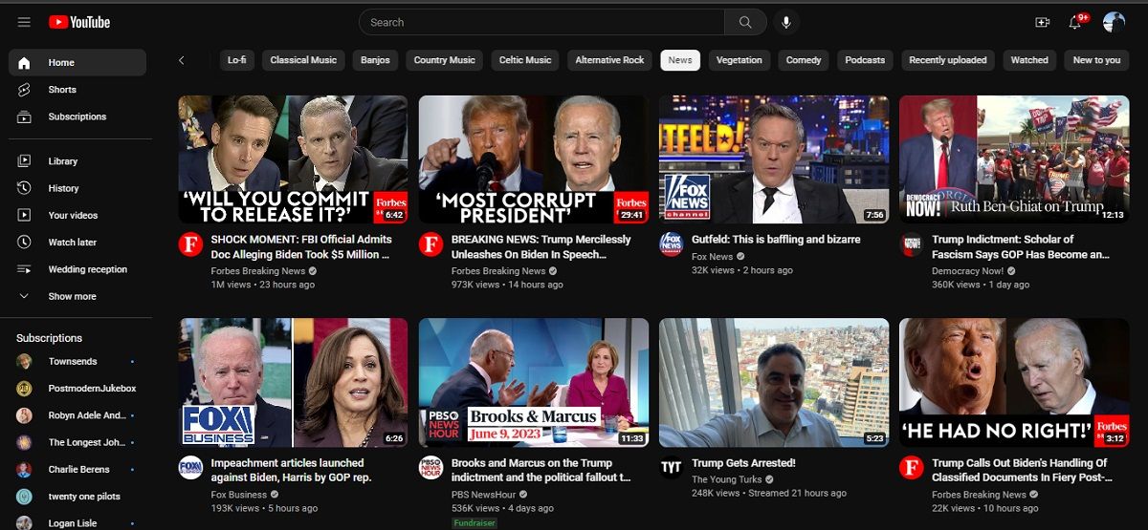1148x530 pixels.
Task: Select the Vegetation chip
Action: tap(739, 60)
